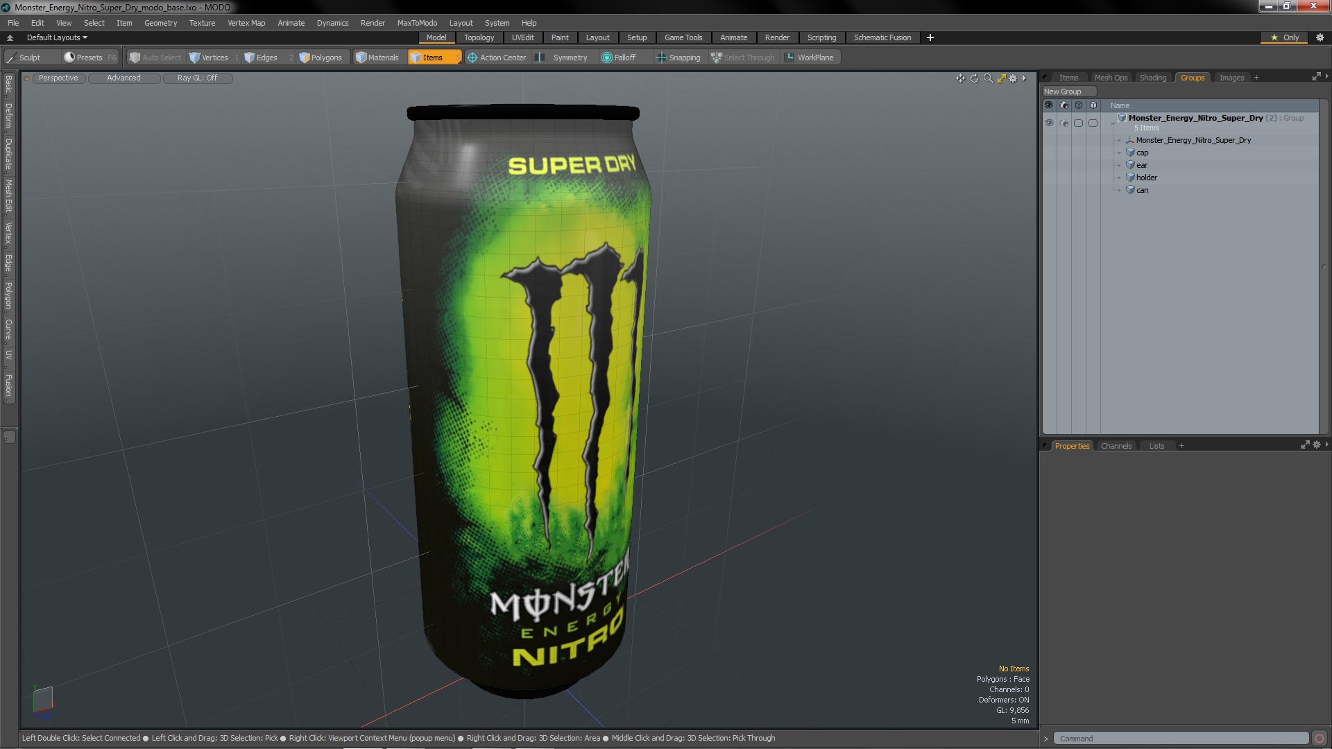The height and width of the screenshot is (749, 1332).
Task: Switch to the Shading tab
Action: click(1153, 78)
